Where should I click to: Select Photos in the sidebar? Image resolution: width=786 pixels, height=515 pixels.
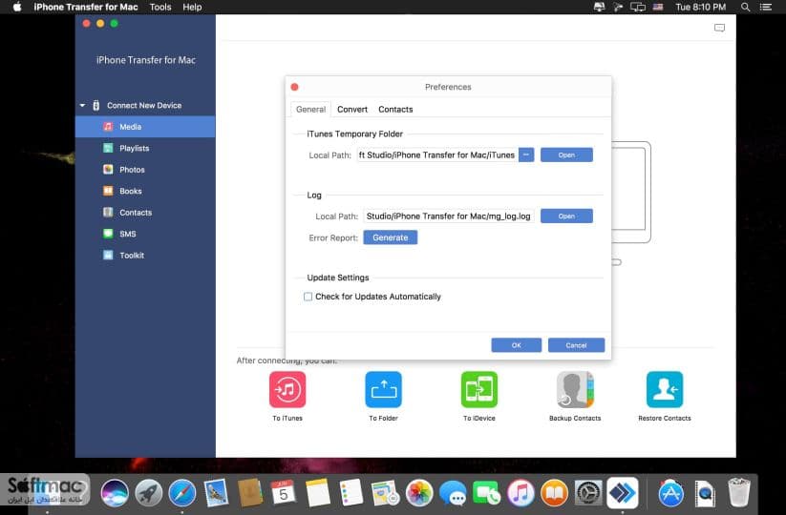145,170
